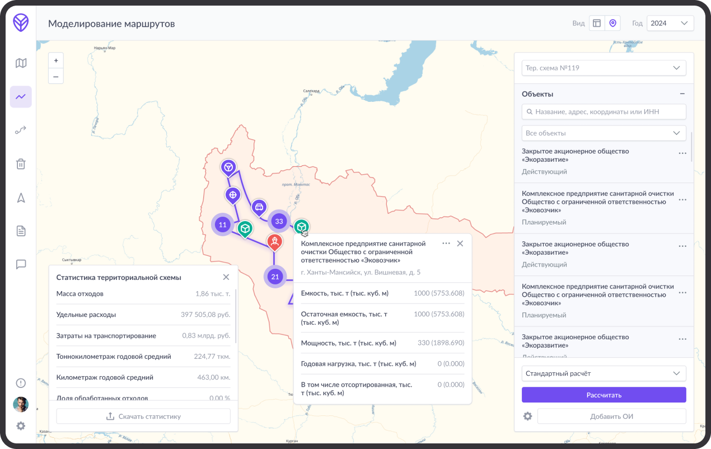Click the Удельные расходы value 397 505,08 руб.
The width and height of the screenshot is (711, 449).
click(x=205, y=315)
